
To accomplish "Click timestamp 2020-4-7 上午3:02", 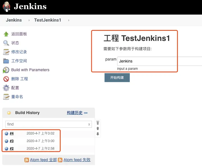I will point(40,133).
